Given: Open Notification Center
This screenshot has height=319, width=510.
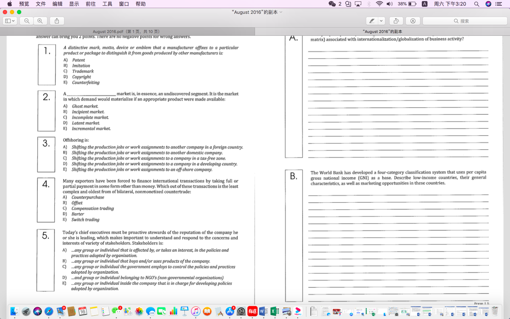Looking at the screenshot, I should click(x=499, y=4).
